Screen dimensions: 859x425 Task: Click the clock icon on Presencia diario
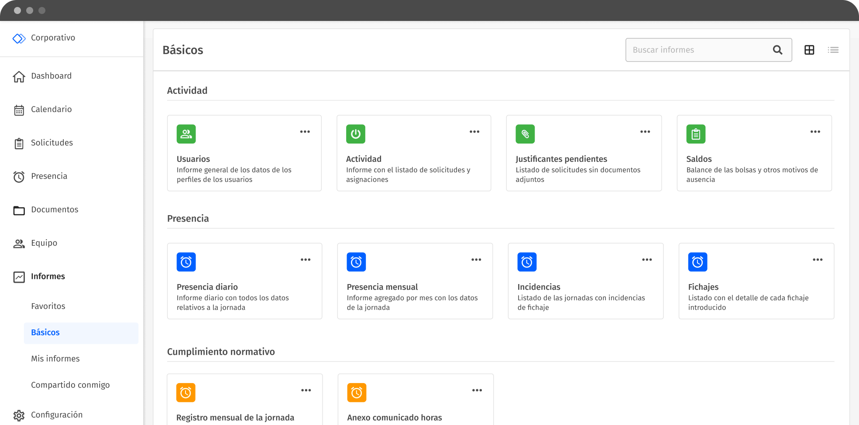click(186, 262)
